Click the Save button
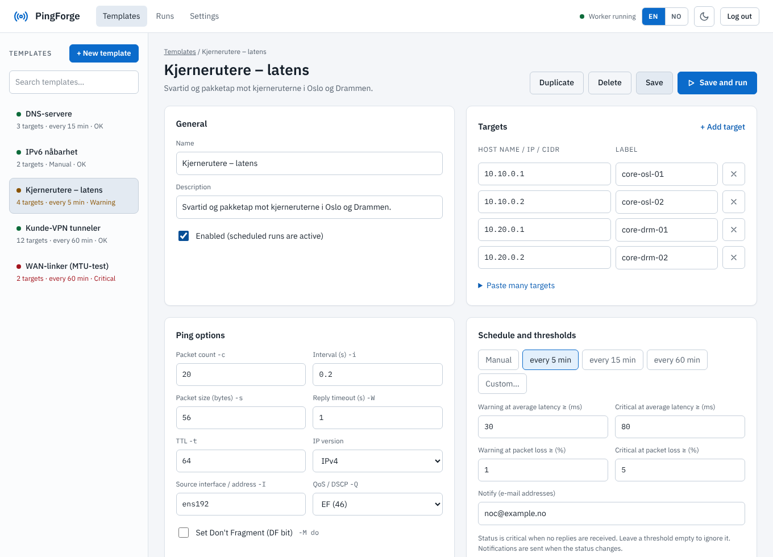773x557 pixels. coord(654,83)
